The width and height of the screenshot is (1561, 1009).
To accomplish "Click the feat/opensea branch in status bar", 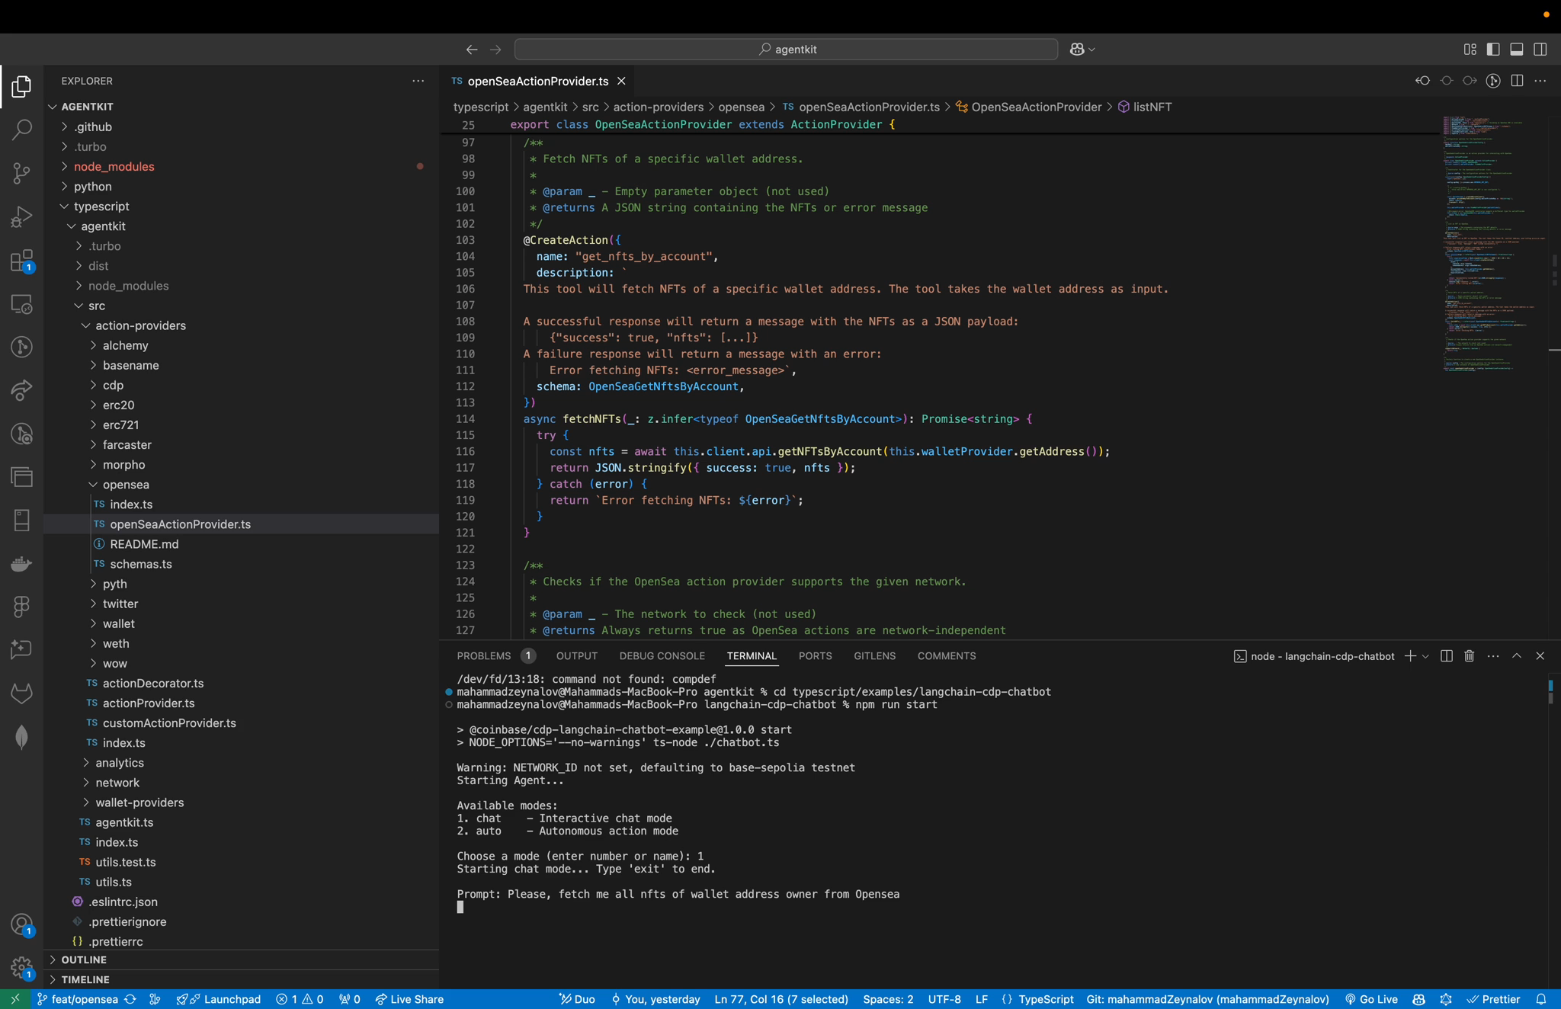I will click(77, 999).
